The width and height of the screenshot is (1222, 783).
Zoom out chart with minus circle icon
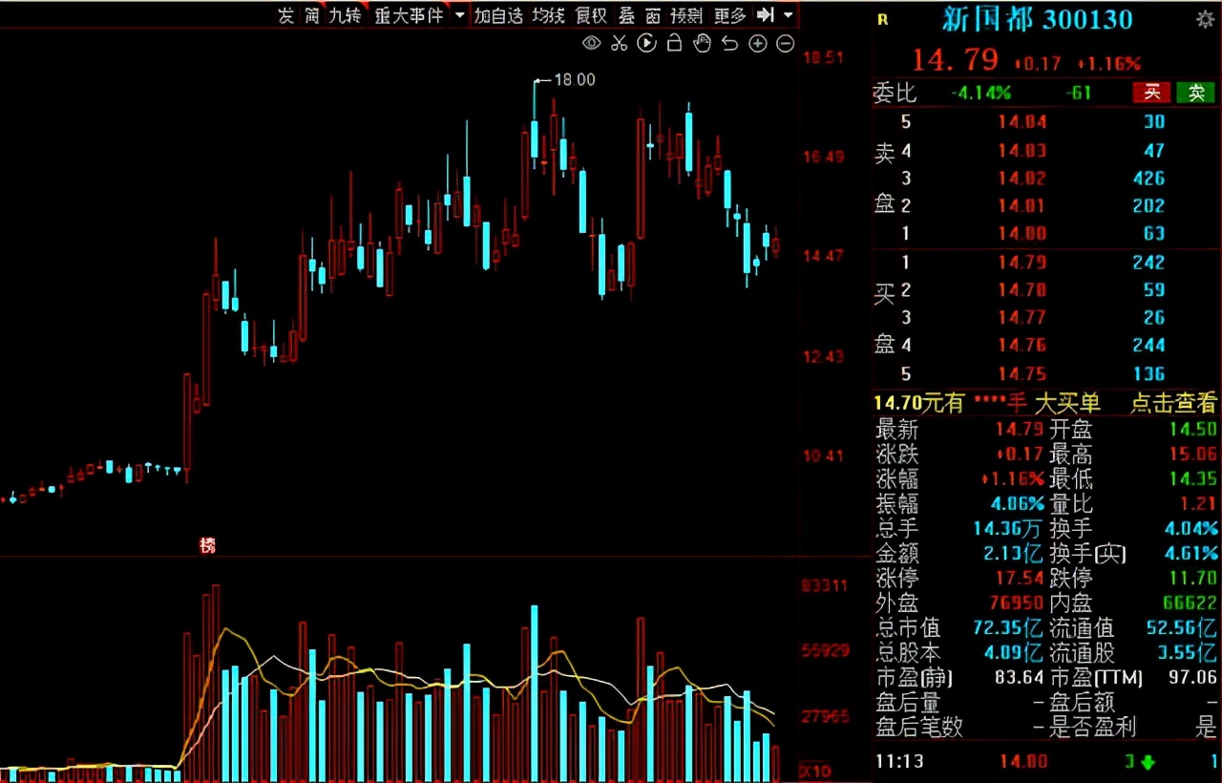click(x=786, y=43)
